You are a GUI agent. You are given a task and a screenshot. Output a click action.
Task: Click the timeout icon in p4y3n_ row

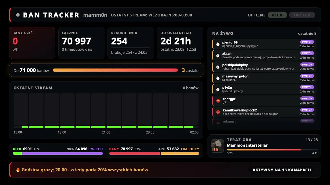[218, 89]
